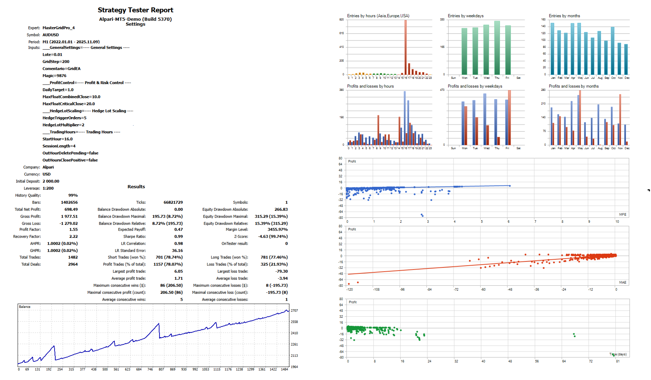Click Total Trades value 1482
Image resolution: width=651 pixels, height=380 pixels.
click(73, 257)
